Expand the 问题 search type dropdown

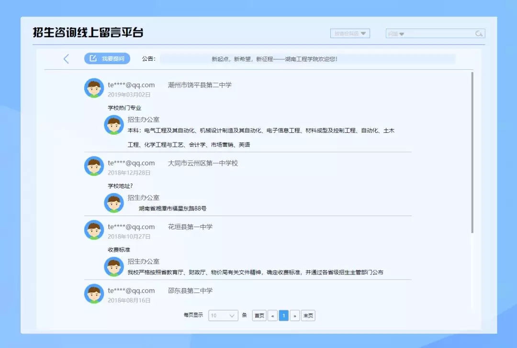pyautogui.click(x=396, y=34)
